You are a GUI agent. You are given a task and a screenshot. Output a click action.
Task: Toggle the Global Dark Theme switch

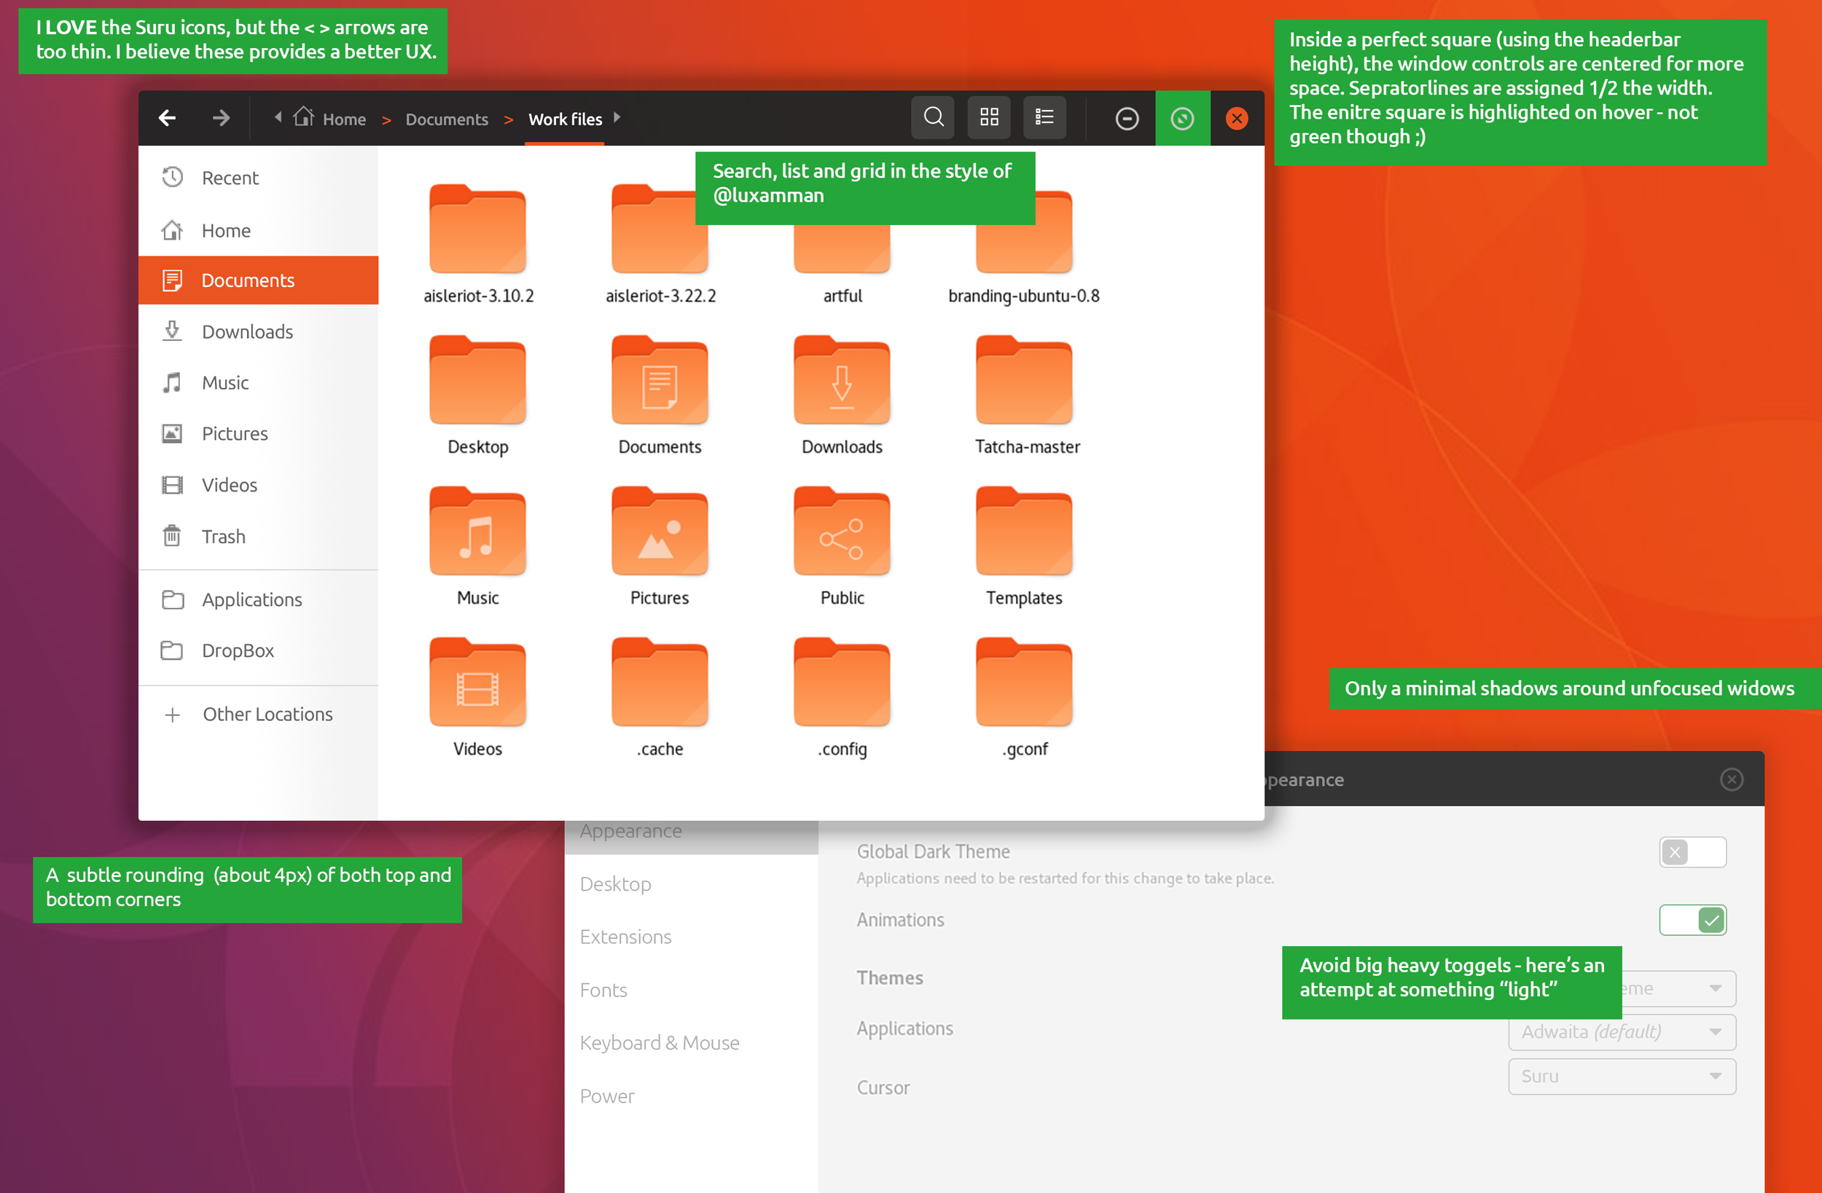tap(1691, 851)
